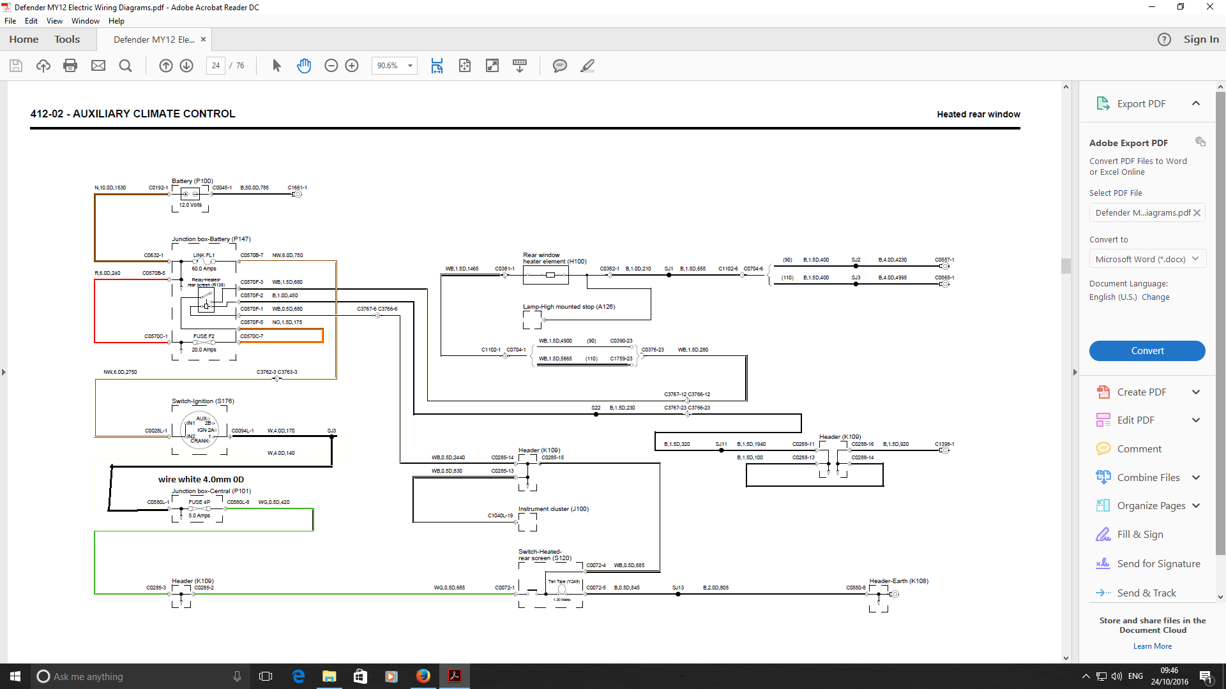Expand the Create PDF section
Screen dimensions: 1226x689
tap(1196, 392)
